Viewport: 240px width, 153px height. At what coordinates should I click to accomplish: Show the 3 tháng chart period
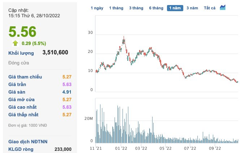[136, 8]
